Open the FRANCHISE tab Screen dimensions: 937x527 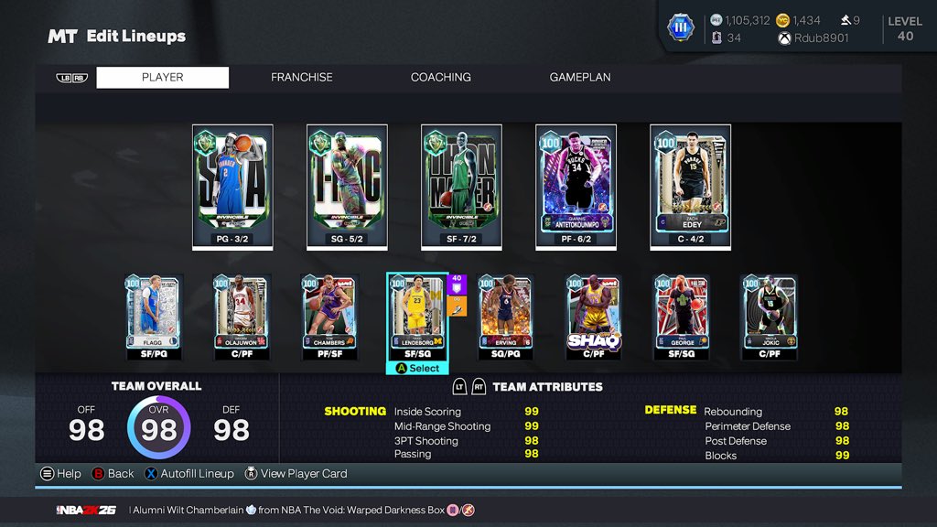[x=301, y=77]
